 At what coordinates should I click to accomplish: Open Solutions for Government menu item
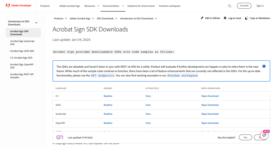point(141,6)
